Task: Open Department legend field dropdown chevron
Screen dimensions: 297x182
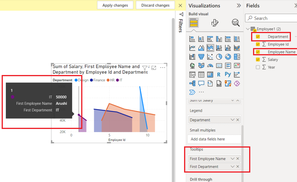Action: point(232,120)
